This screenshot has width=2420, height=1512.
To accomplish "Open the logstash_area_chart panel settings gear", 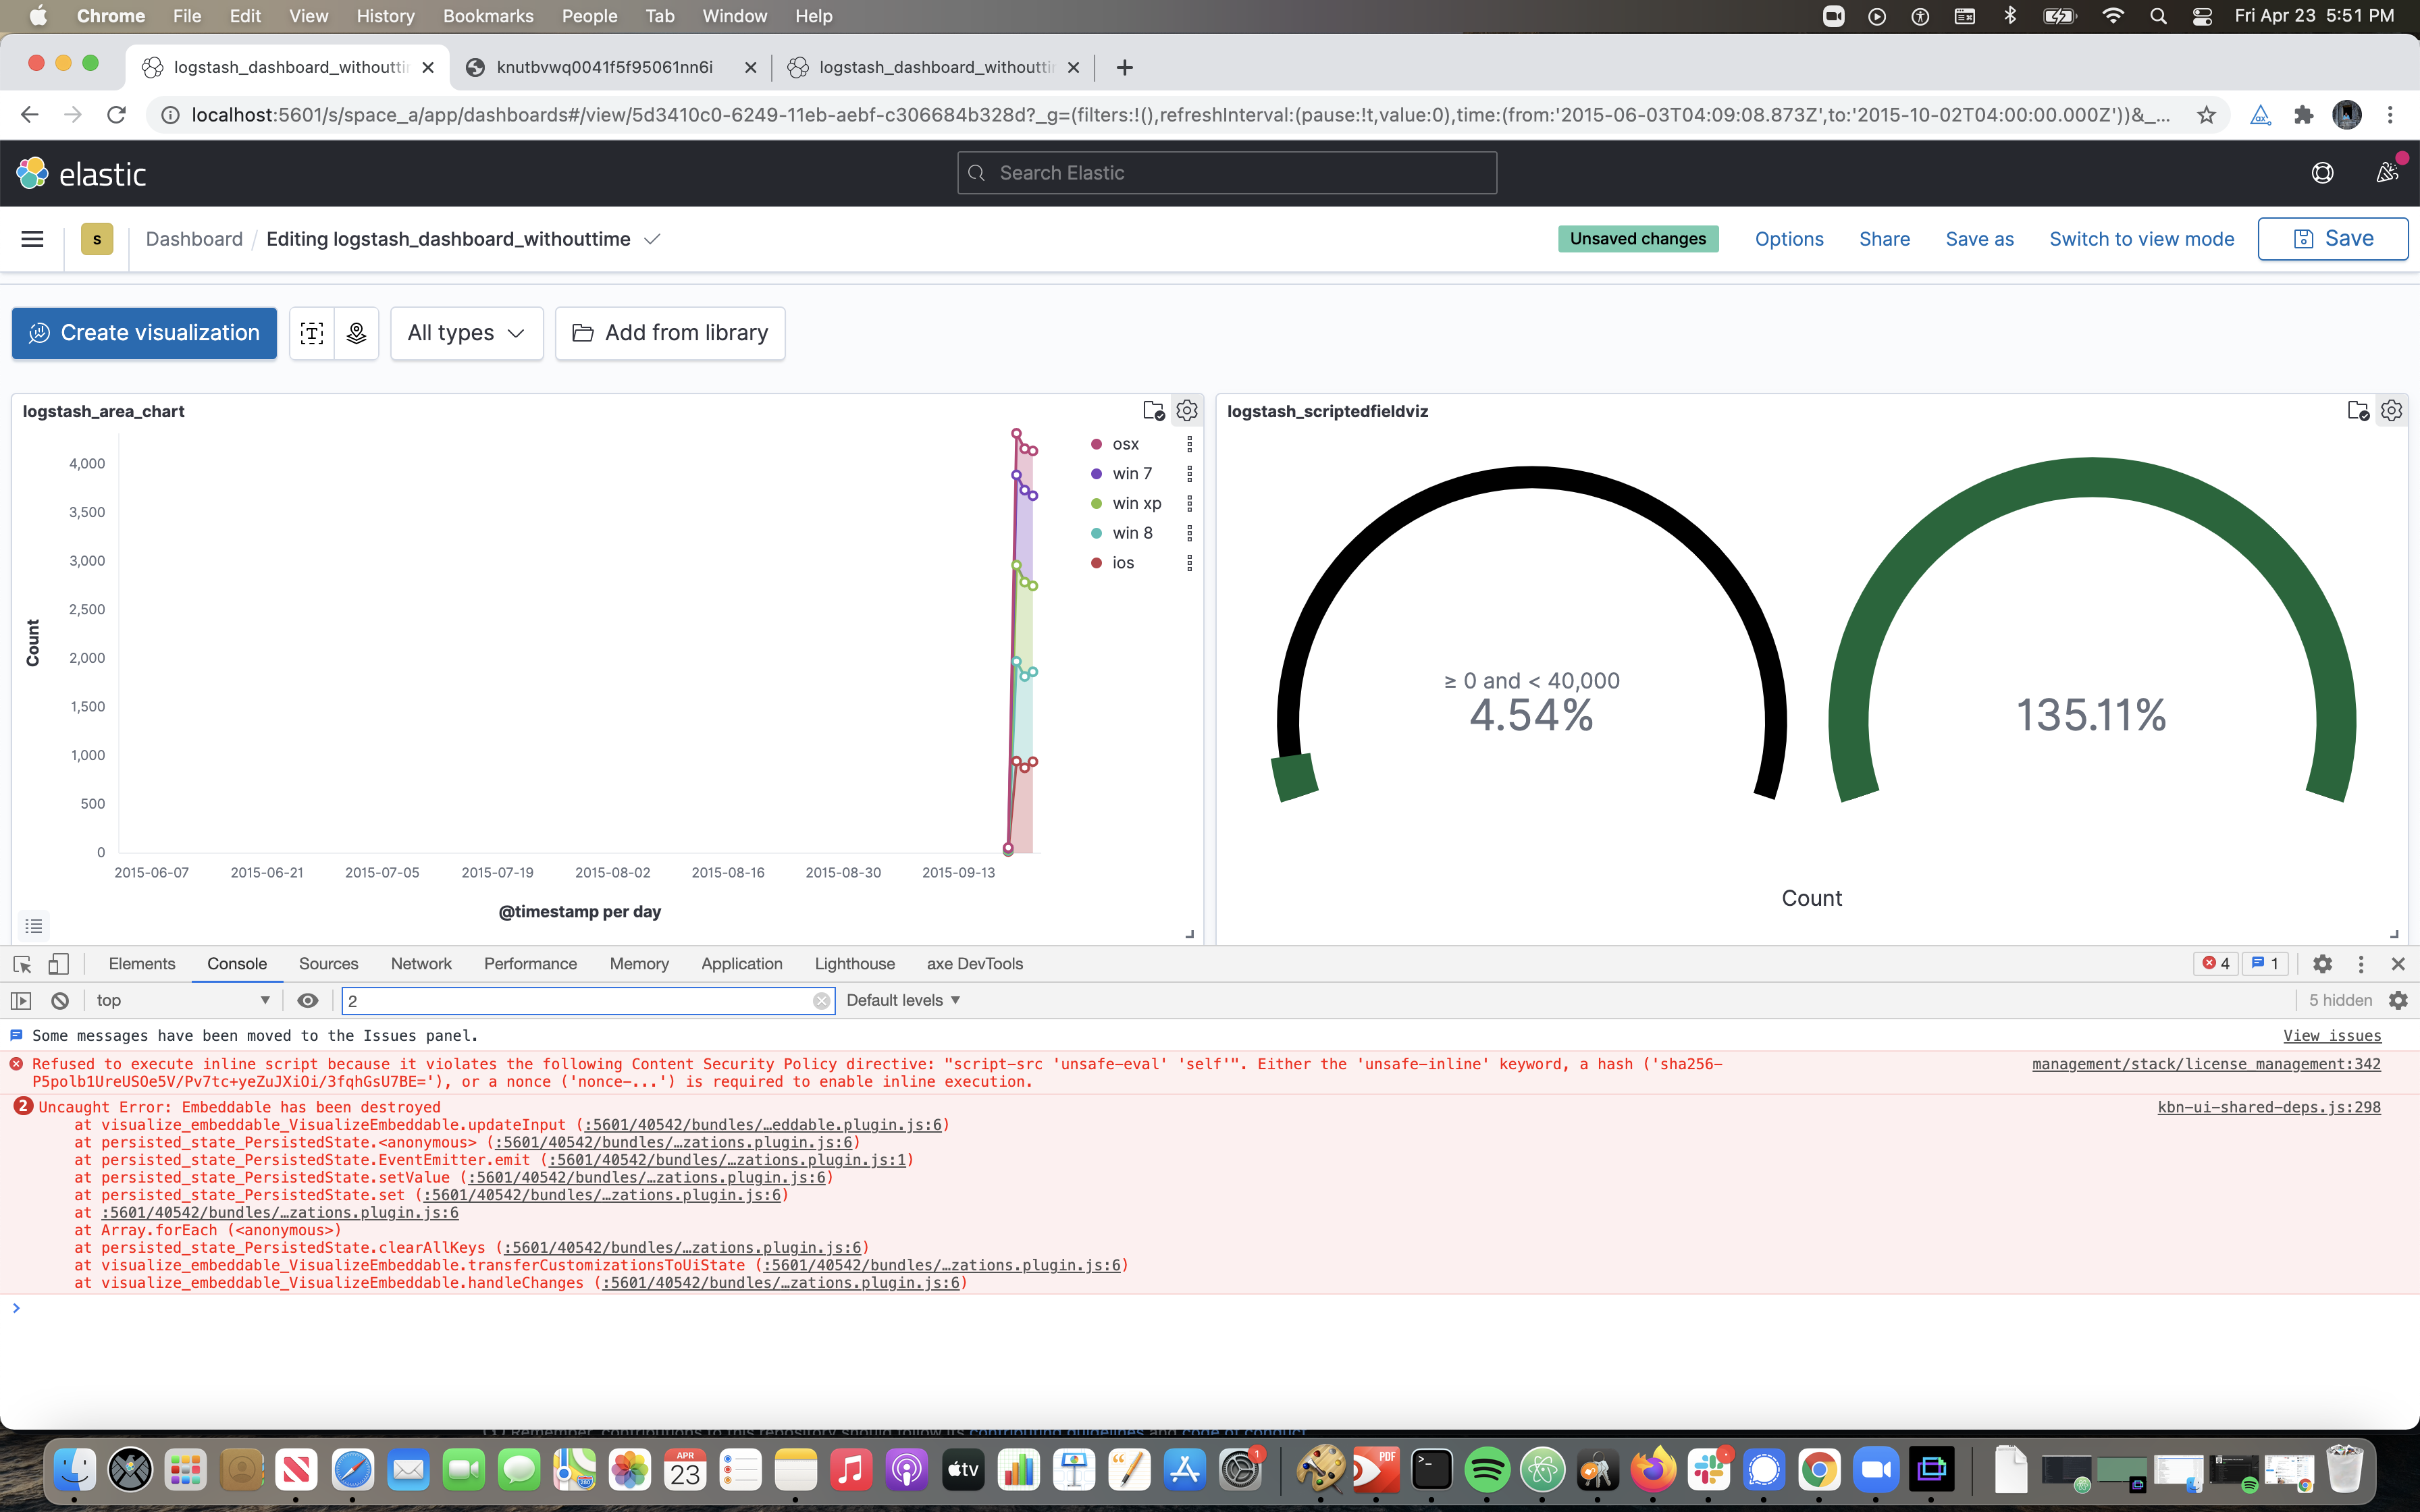I will coord(1186,410).
